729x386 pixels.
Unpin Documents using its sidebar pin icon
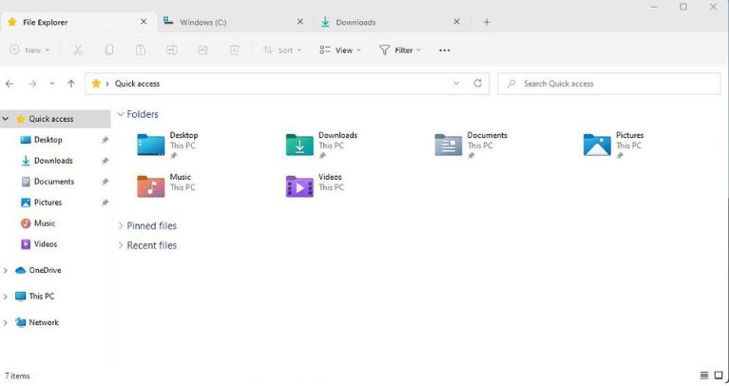(105, 182)
